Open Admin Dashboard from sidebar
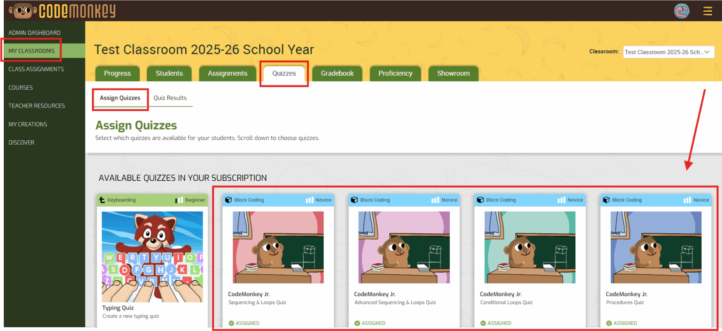This screenshot has width=722, height=331. (34, 33)
